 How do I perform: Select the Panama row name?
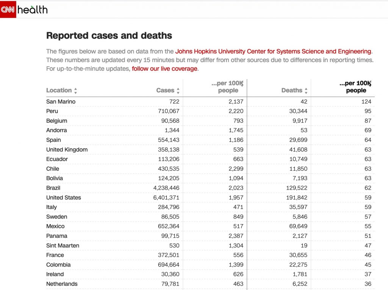(x=57, y=236)
